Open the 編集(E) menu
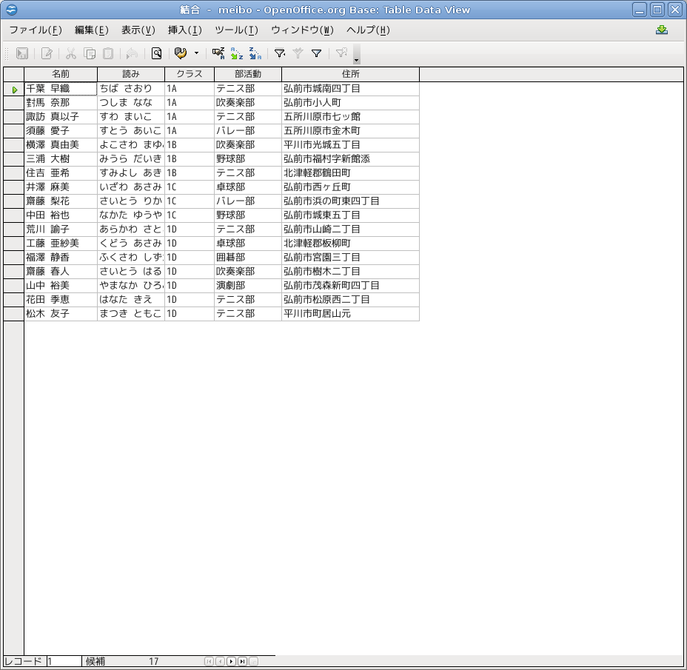The image size is (687, 670). tap(92, 30)
